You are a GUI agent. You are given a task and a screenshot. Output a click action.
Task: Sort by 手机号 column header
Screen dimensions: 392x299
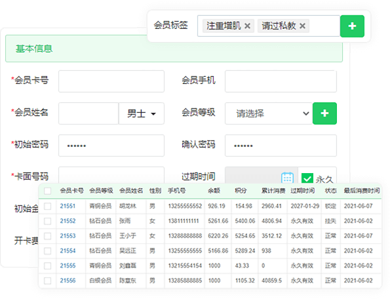pos(177,191)
